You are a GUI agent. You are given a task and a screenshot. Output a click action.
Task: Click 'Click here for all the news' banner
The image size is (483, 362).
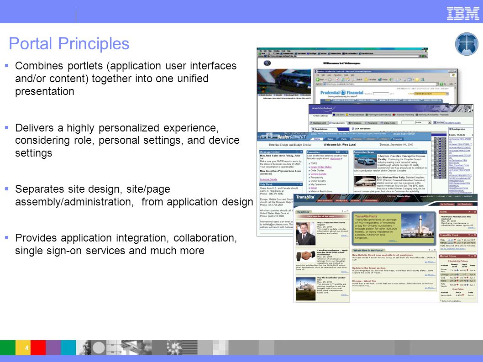tap(322, 216)
